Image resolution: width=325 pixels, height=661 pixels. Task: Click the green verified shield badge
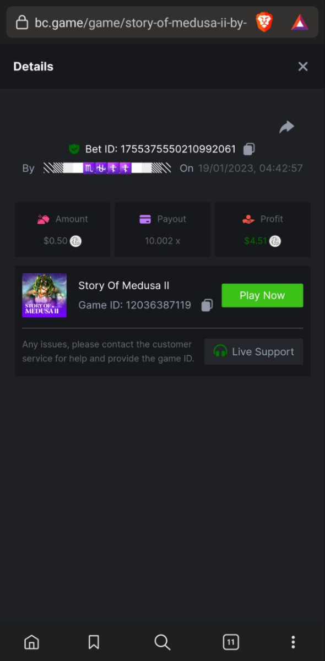coord(74,149)
